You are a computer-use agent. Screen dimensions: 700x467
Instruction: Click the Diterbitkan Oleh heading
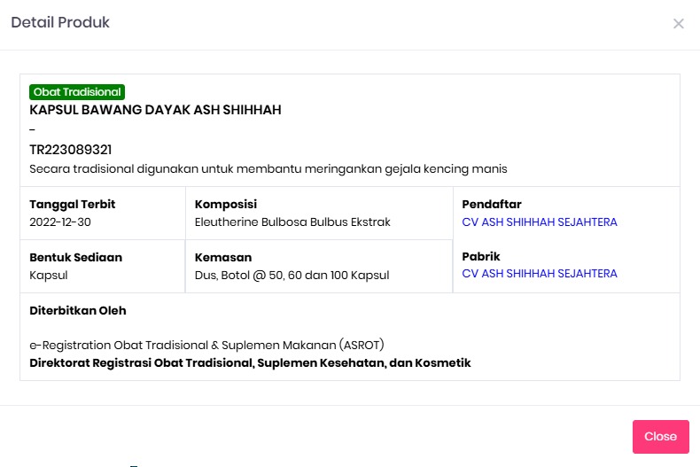[x=78, y=311]
